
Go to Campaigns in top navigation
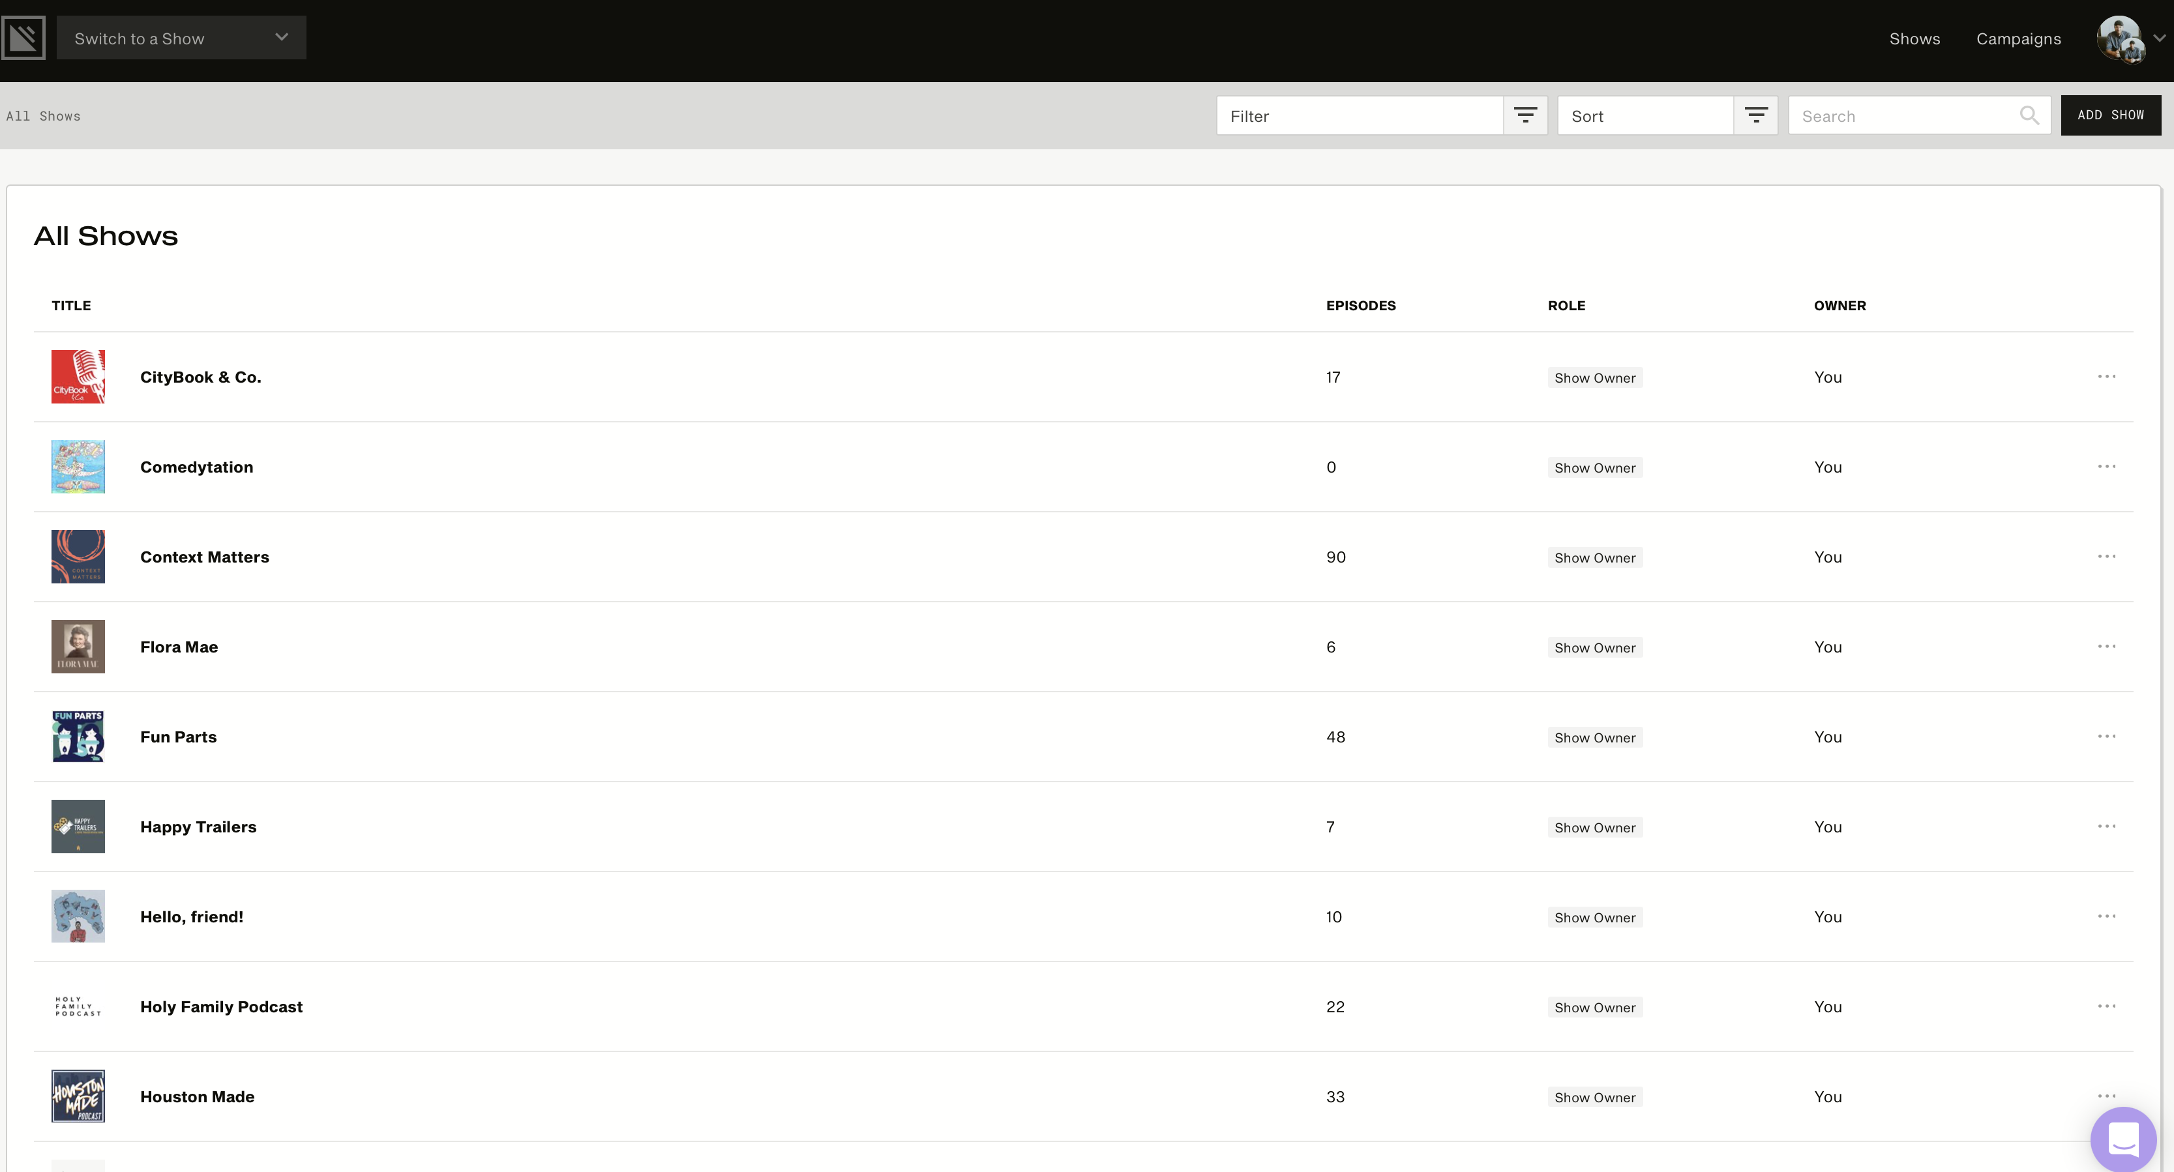click(x=2018, y=39)
